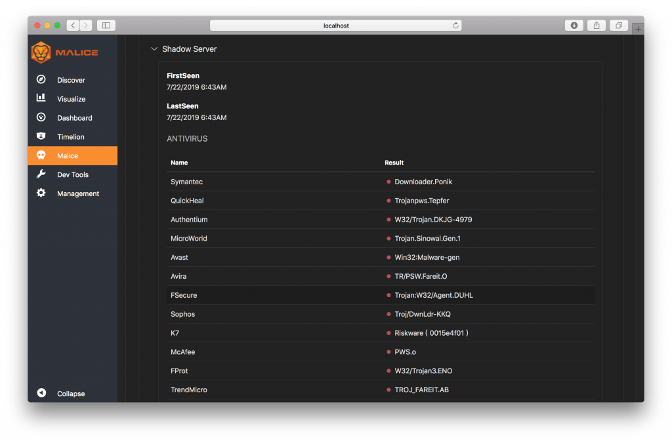672x442 pixels.
Task: Click the LastSeen label
Action: pos(182,106)
